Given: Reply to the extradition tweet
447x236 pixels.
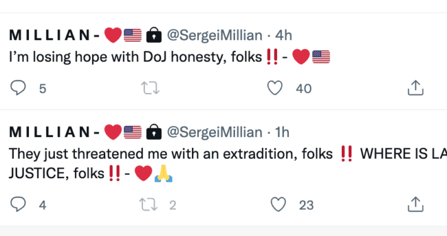Looking at the screenshot, I should click(x=18, y=205).
